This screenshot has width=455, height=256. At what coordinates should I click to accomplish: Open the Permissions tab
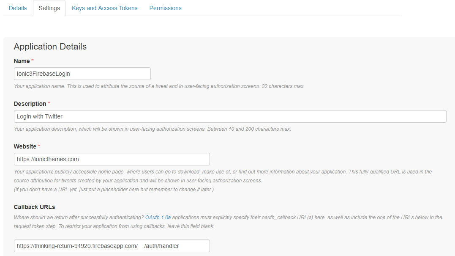pyautogui.click(x=166, y=8)
